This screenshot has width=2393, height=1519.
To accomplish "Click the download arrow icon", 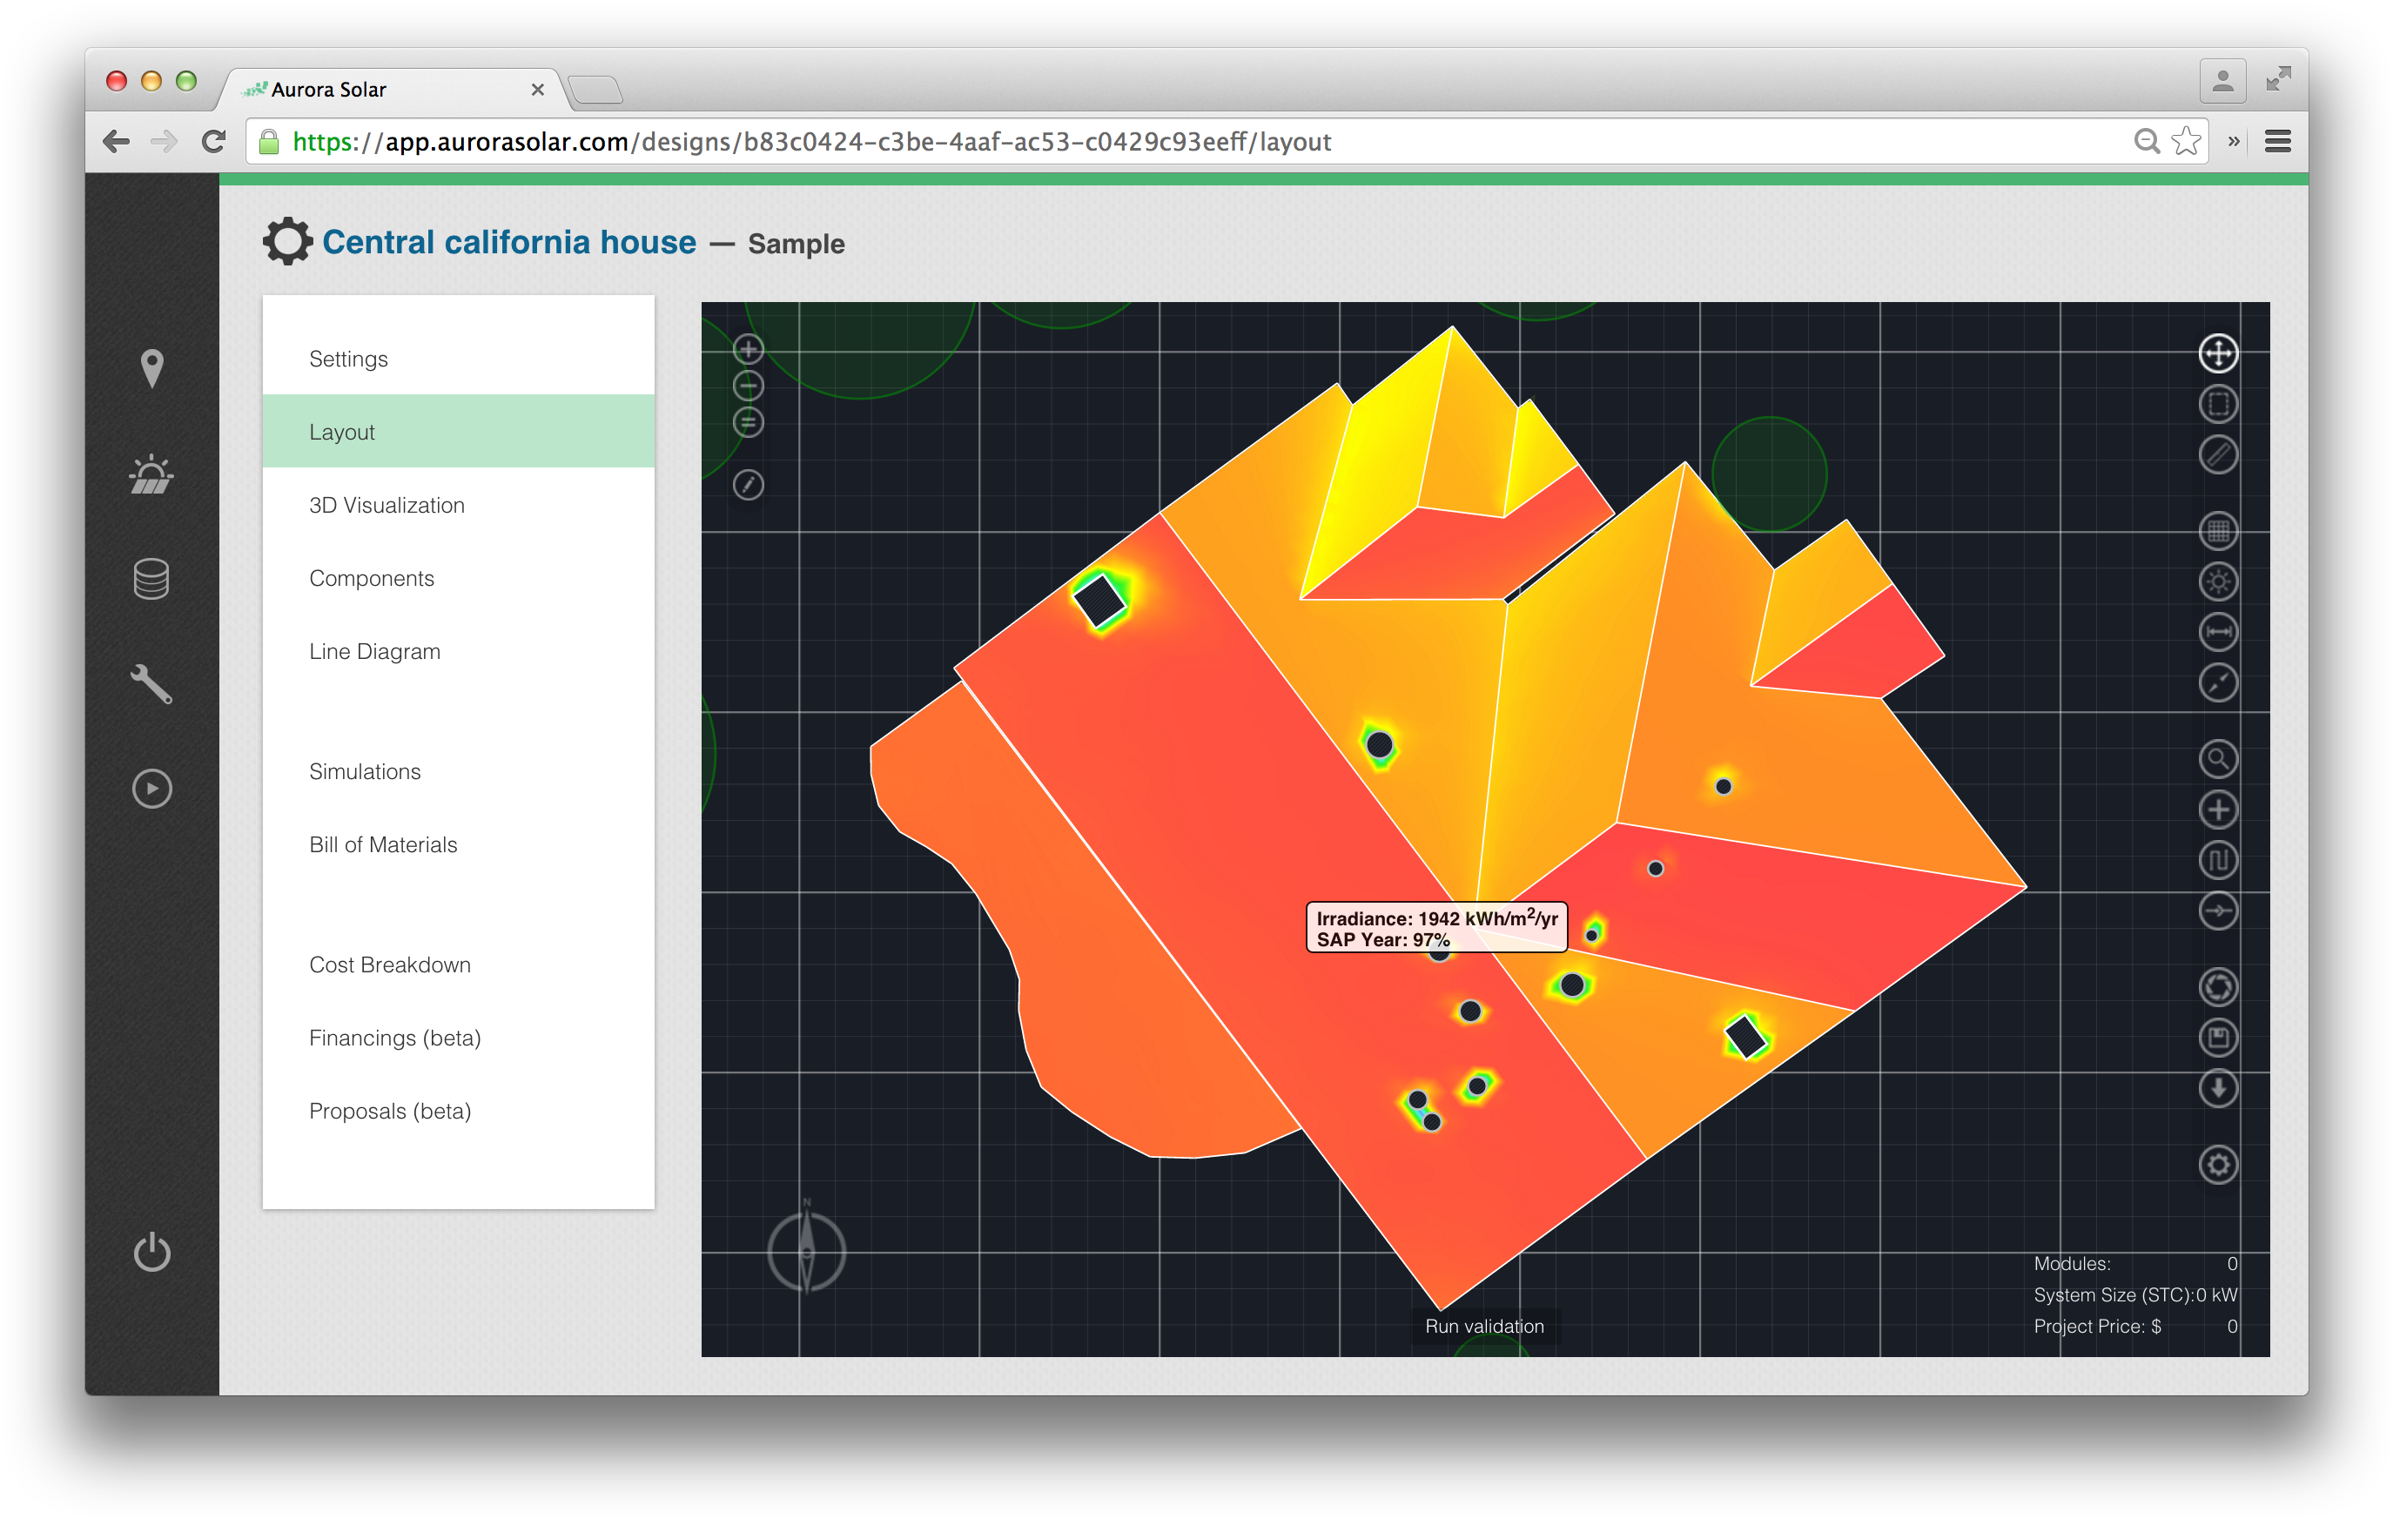I will pyautogui.click(x=2217, y=1089).
